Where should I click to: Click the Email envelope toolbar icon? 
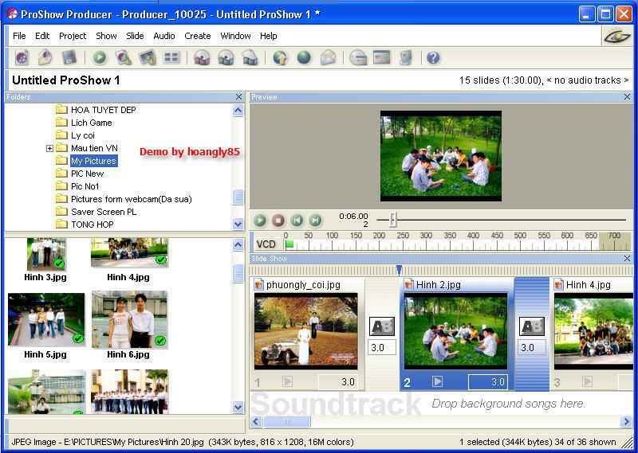tap(328, 57)
